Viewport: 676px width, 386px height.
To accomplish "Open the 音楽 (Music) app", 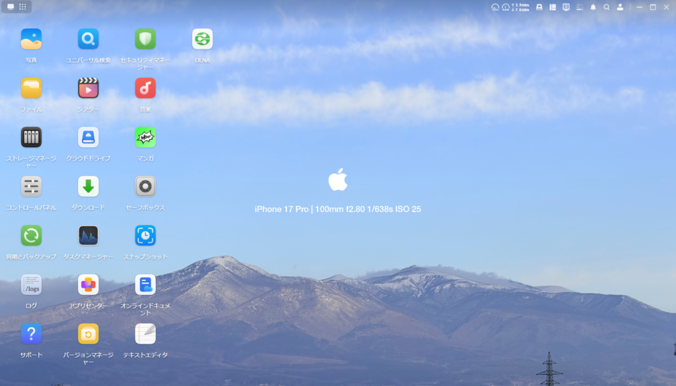I will [145, 88].
